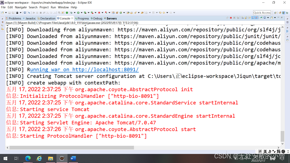
Task: Expand the Display Selected Console dropdown
Action: (268, 18)
